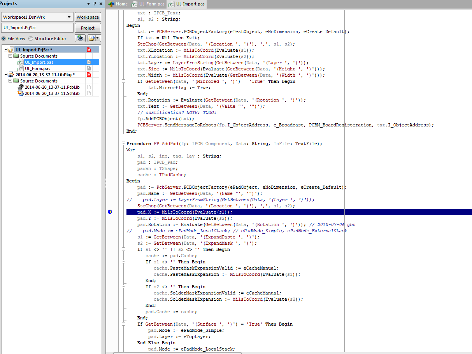Collapse the FP_AddPad procedure code fold
Image resolution: width=472 pixels, height=354 pixels.
tap(123, 144)
